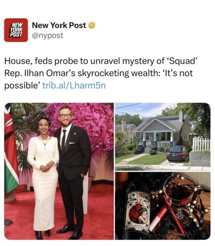This screenshot has width=215, height=246.
Task: Click the white picket fence
Action: click(201, 144)
